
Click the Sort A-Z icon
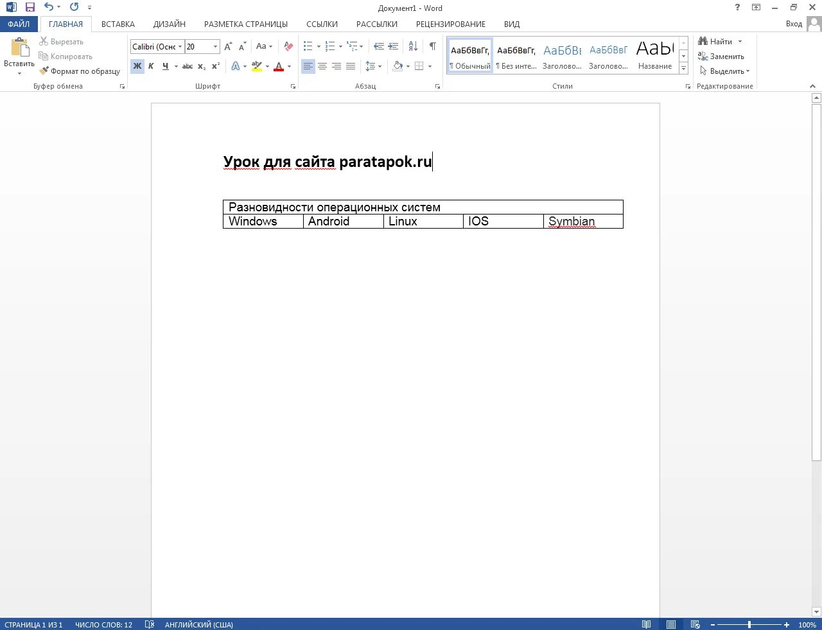[413, 47]
